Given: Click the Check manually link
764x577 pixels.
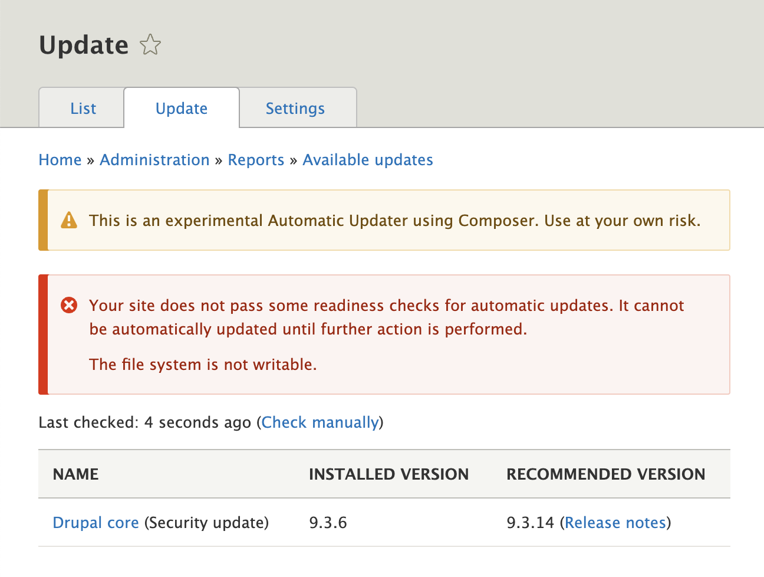Looking at the screenshot, I should click(320, 422).
